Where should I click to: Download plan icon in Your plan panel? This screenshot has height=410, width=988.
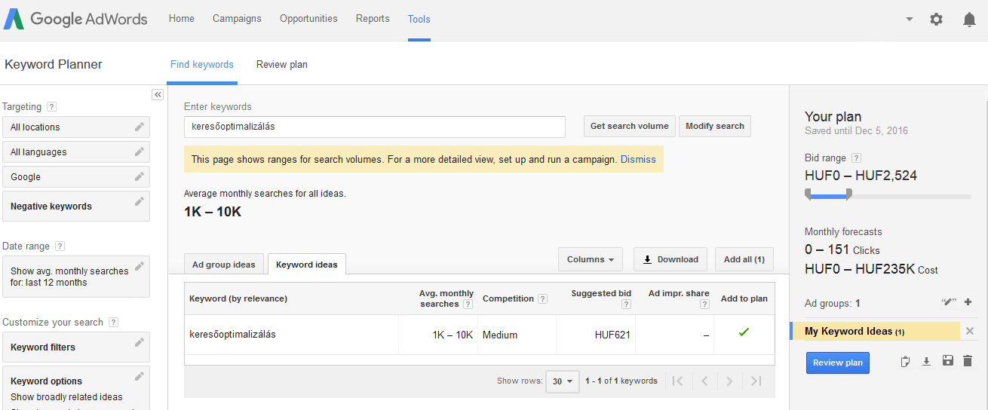(927, 362)
